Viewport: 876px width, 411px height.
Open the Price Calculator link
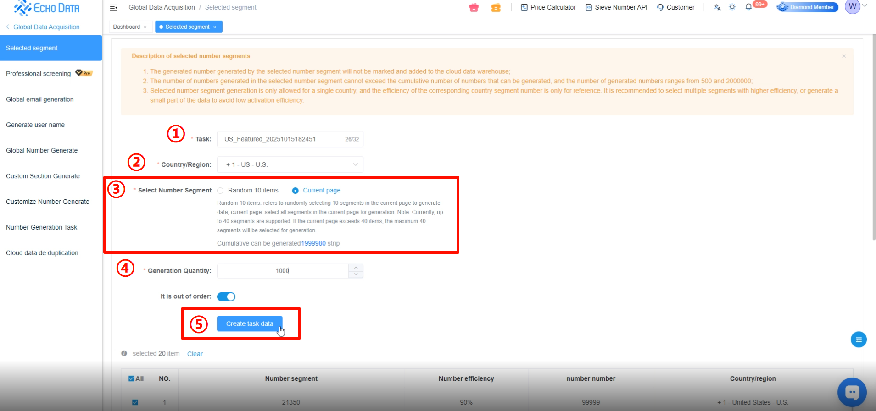pos(548,7)
